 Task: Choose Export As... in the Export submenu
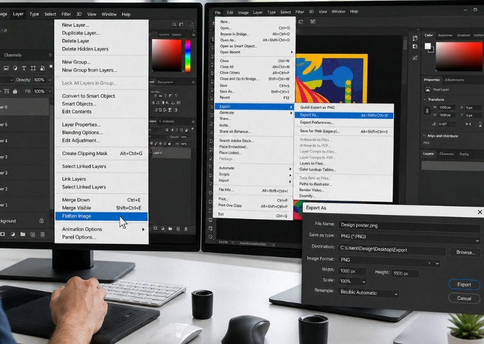344,115
